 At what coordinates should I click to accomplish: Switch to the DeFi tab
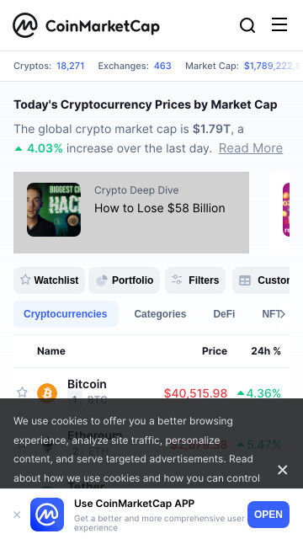click(x=224, y=314)
